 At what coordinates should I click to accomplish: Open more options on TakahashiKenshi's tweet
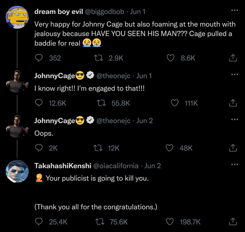tap(234, 165)
